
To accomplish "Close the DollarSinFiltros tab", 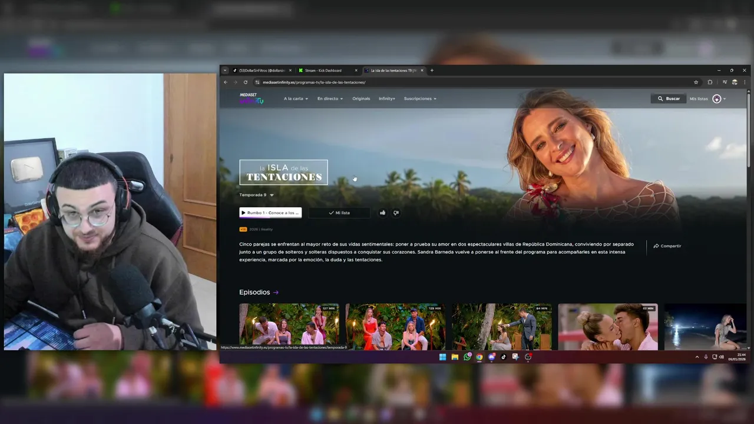I will click(290, 70).
